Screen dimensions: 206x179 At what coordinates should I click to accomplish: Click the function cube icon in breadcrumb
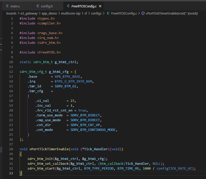143,13
